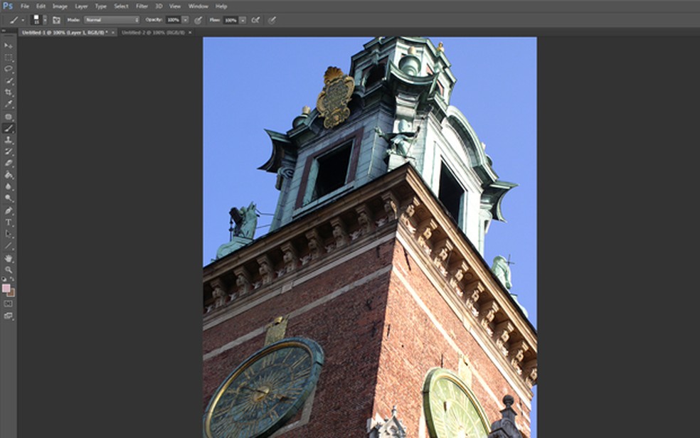This screenshot has width=700, height=438.
Task: Click the Flow percentage field
Action: click(x=230, y=20)
